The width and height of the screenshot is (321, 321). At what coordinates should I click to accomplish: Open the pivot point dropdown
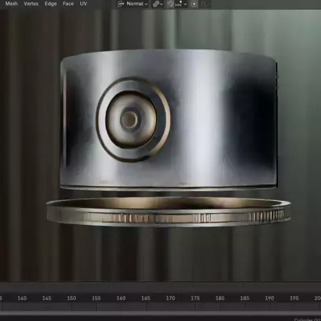point(158,4)
